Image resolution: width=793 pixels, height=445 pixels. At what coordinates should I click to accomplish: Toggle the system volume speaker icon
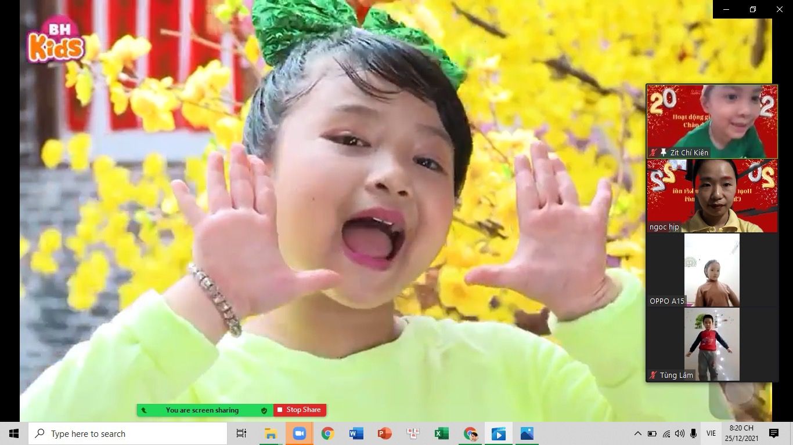point(680,433)
